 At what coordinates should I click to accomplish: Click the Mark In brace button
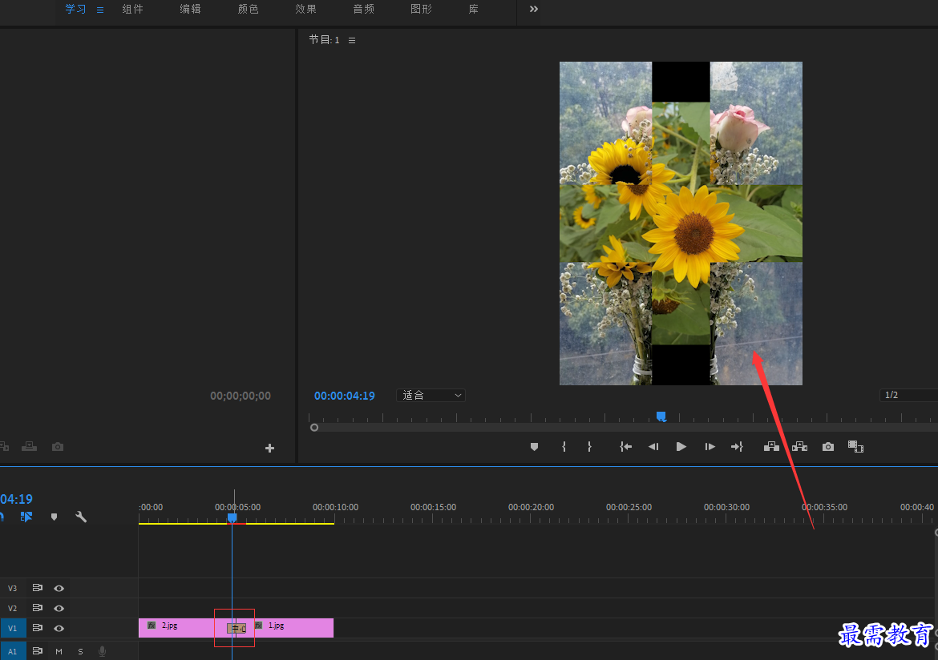(564, 447)
